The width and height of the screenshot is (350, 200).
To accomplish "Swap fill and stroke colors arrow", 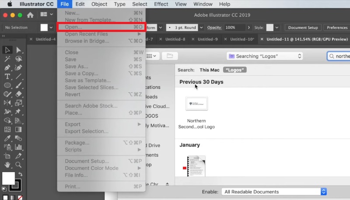I will point(20,174).
